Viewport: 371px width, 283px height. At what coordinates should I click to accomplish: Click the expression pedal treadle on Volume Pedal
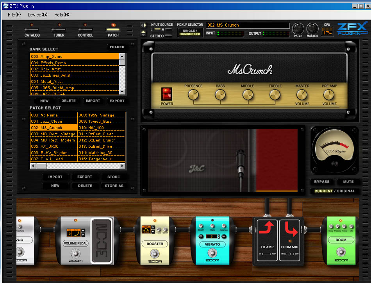102,241
